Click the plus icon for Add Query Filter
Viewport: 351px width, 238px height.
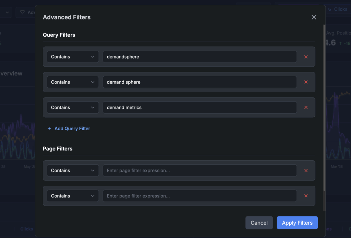point(49,129)
